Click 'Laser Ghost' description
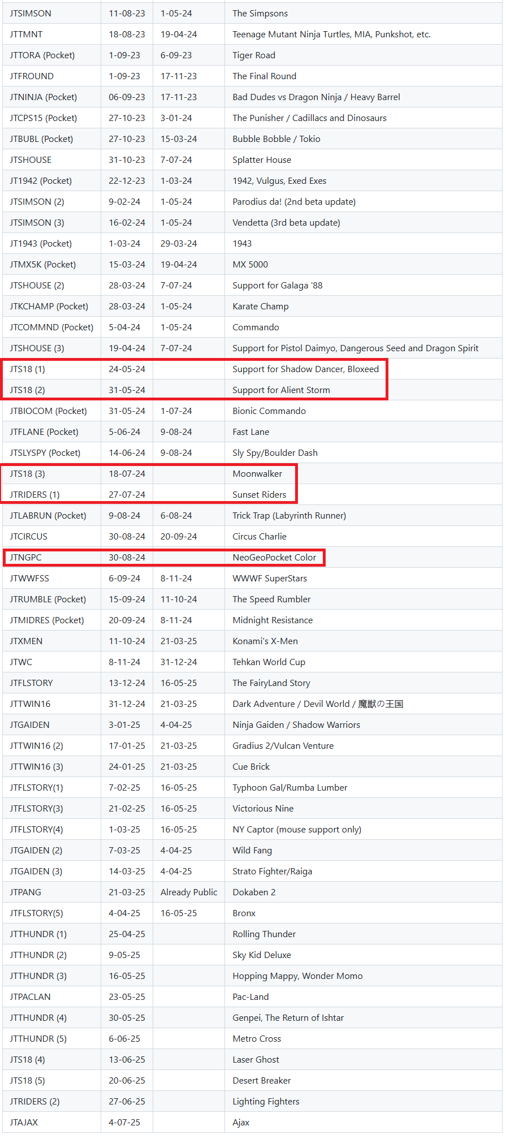 click(x=256, y=1060)
